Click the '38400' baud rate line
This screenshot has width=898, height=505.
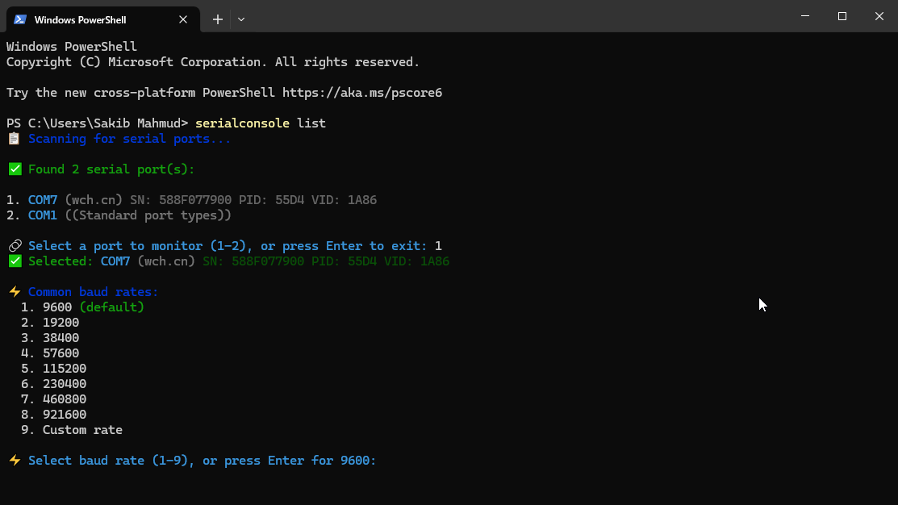click(50, 338)
